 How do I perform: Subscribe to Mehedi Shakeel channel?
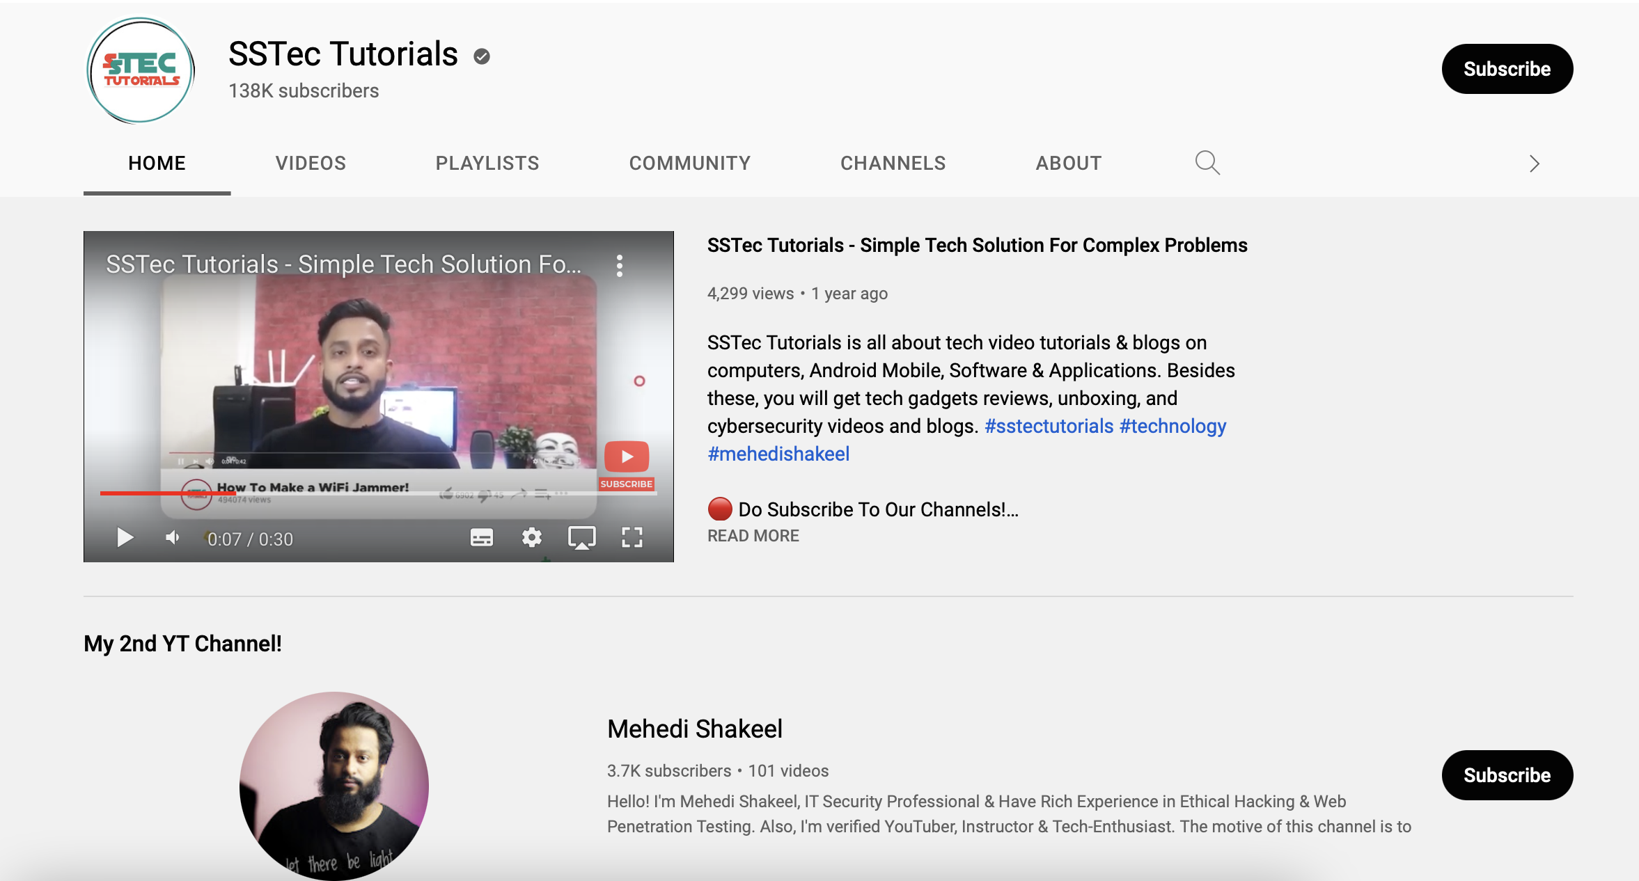pyautogui.click(x=1507, y=775)
